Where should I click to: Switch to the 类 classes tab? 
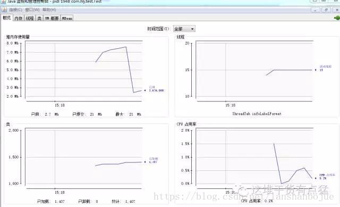pyautogui.click(x=39, y=19)
